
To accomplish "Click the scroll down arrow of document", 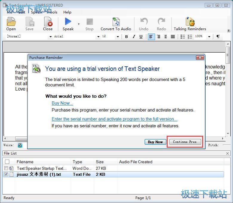I will coord(228,134).
